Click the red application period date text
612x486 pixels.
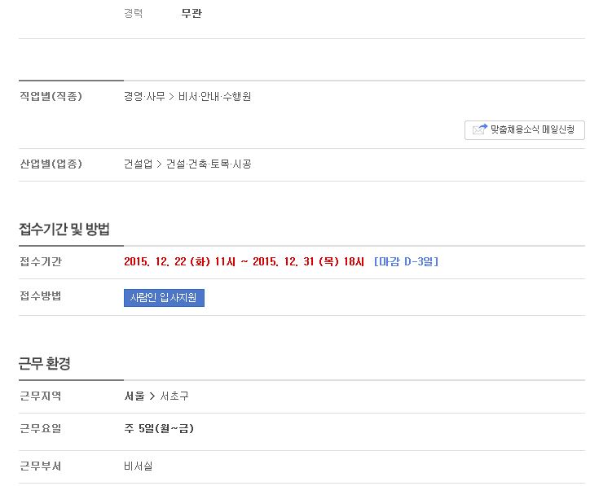coord(244,261)
